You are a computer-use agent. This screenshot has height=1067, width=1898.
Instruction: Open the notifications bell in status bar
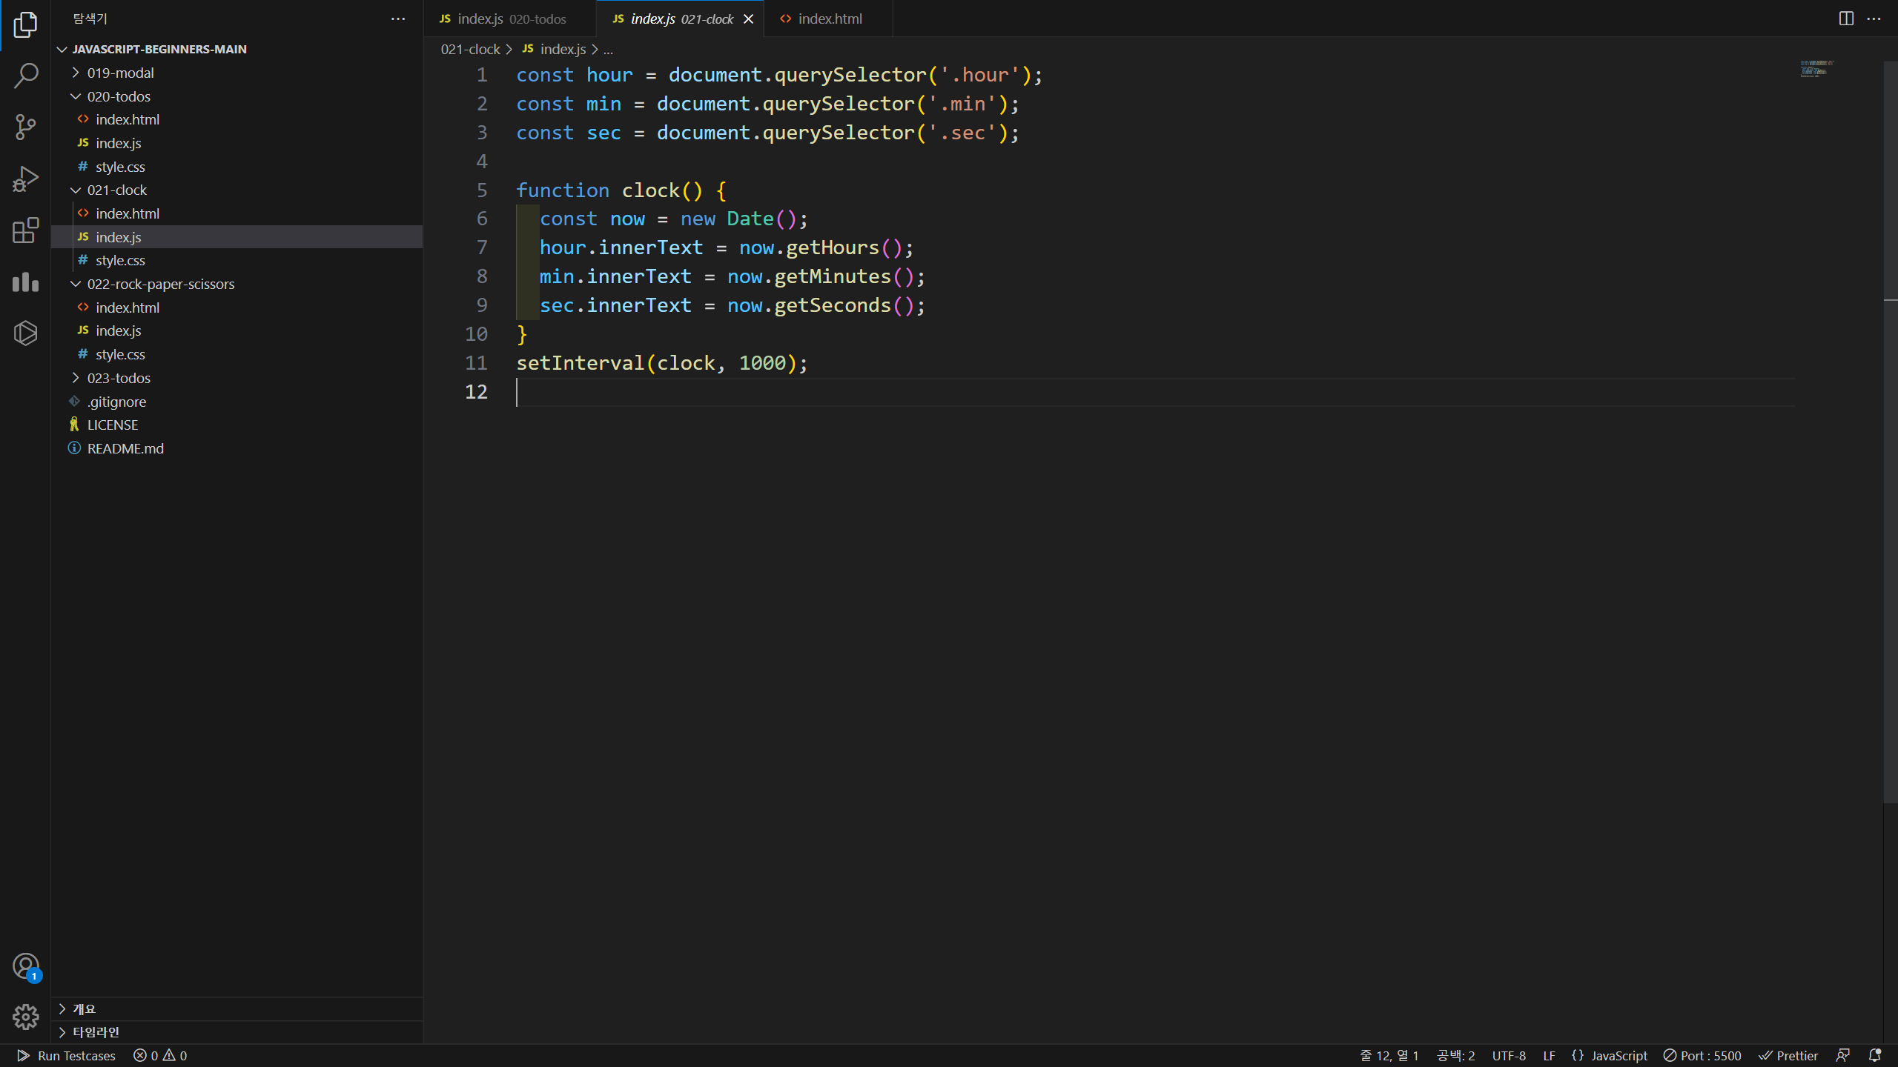pyautogui.click(x=1875, y=1055)
